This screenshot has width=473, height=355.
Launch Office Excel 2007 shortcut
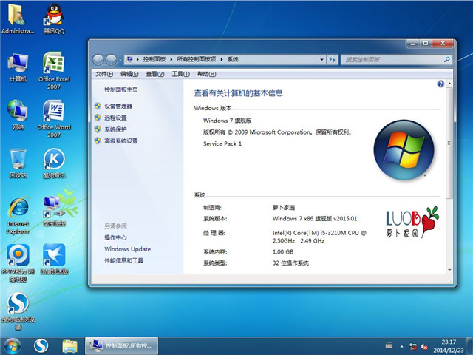[x=54, y=71]
